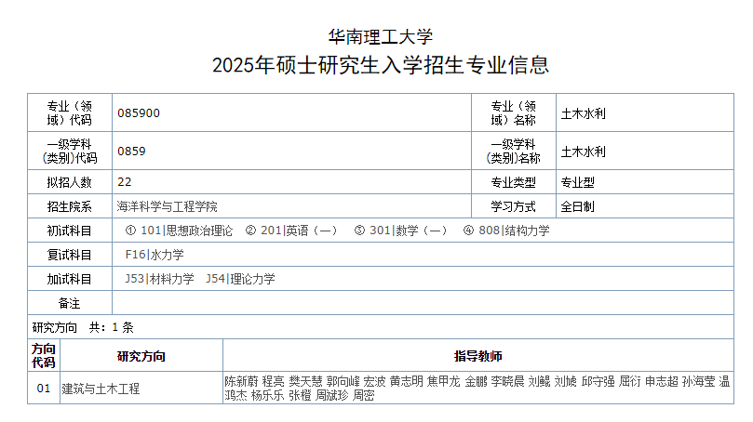Image resolution: width=753 pixels, height=422 pixels.
Task: Select direction code 01
Action: (44, 388)
